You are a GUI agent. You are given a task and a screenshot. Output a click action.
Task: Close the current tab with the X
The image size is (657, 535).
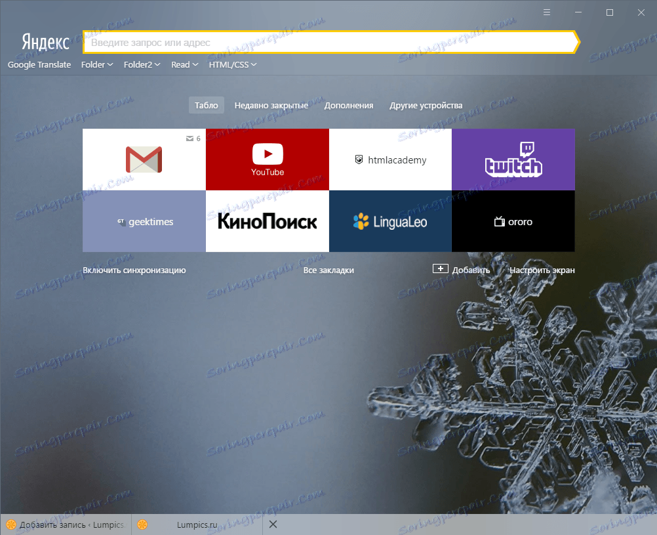(x=273, y=524)
